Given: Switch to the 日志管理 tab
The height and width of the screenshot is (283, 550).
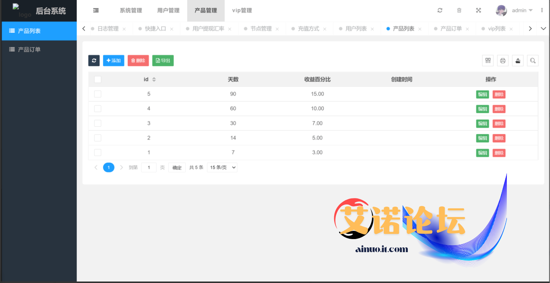Looking at the screenshot, I should coord(108,29).
